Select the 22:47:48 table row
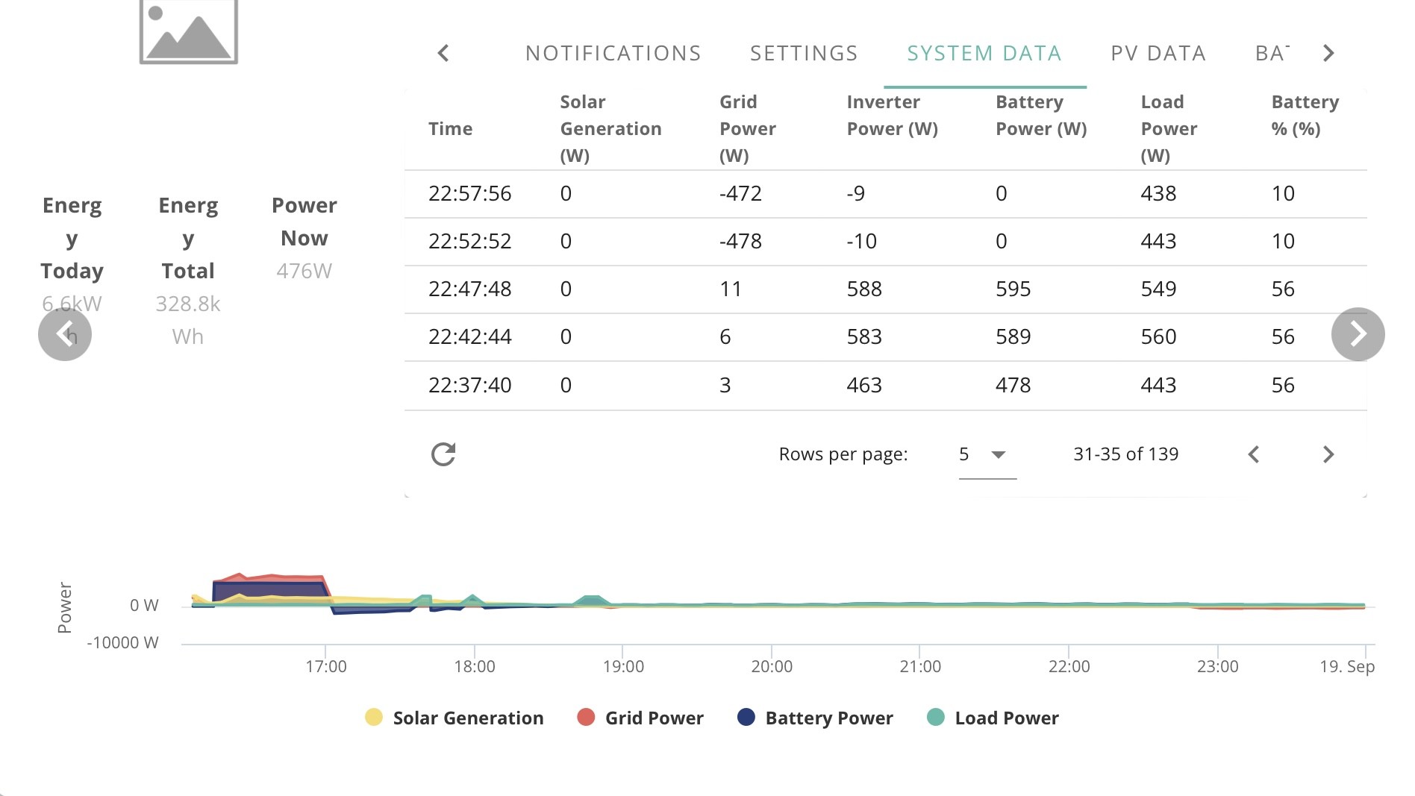 tap(886, 289)
